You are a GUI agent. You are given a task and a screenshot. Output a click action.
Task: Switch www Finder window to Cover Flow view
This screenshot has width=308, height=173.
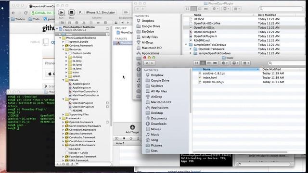point(215,63)
